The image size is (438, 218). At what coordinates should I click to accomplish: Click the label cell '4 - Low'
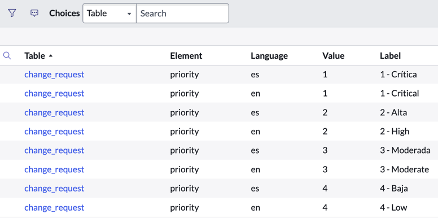click(393, 208)
